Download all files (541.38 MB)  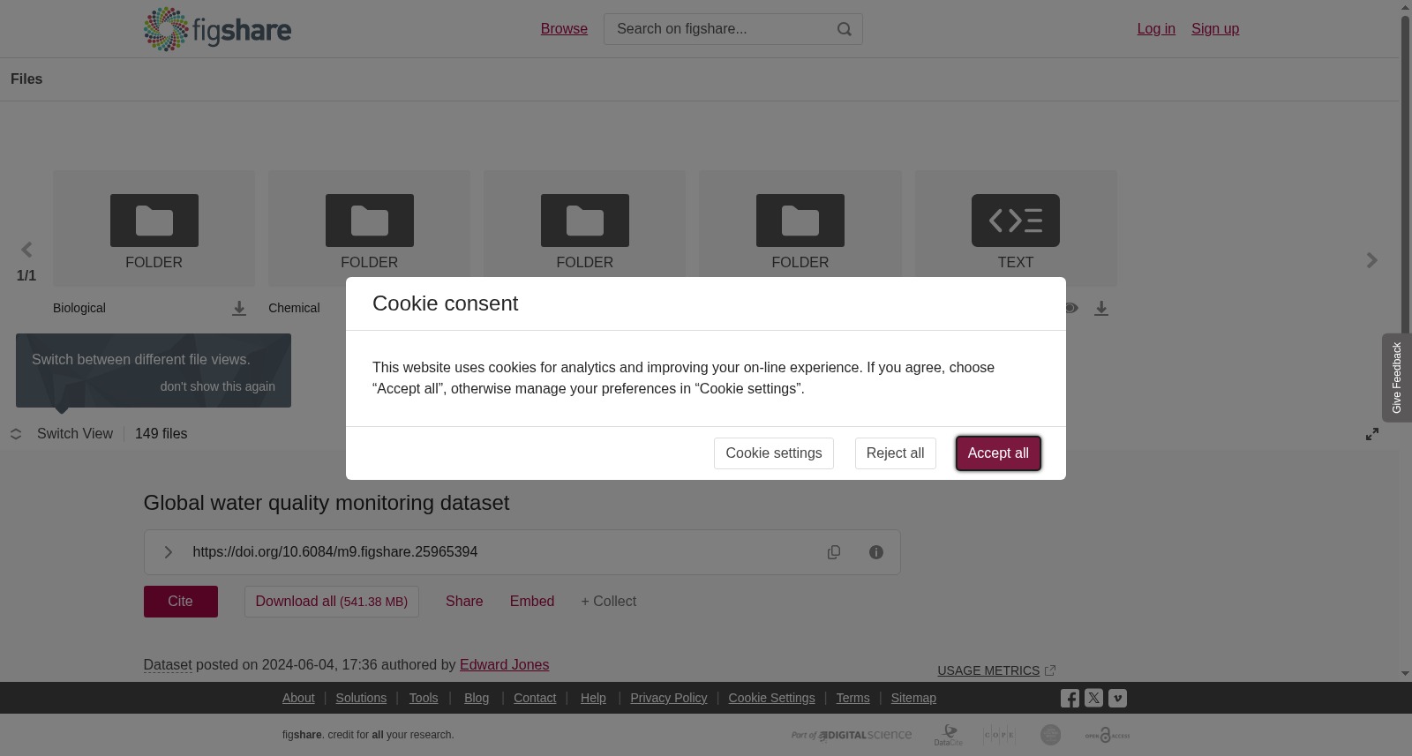point(332,602)
